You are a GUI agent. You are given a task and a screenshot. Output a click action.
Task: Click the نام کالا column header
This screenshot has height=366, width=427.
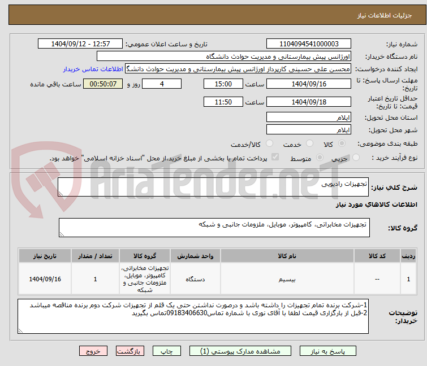click(x=287, y=256)
